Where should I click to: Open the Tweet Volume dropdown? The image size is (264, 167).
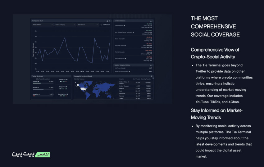[x=43, y=25]
